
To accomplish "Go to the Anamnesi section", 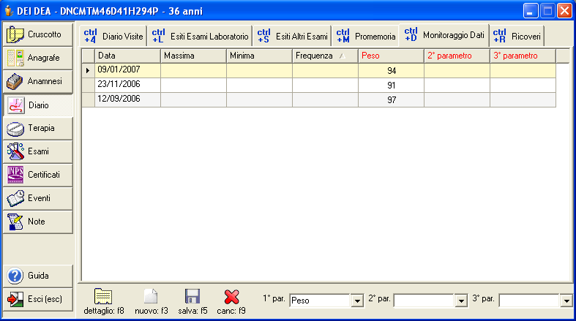I will [38, 81].
